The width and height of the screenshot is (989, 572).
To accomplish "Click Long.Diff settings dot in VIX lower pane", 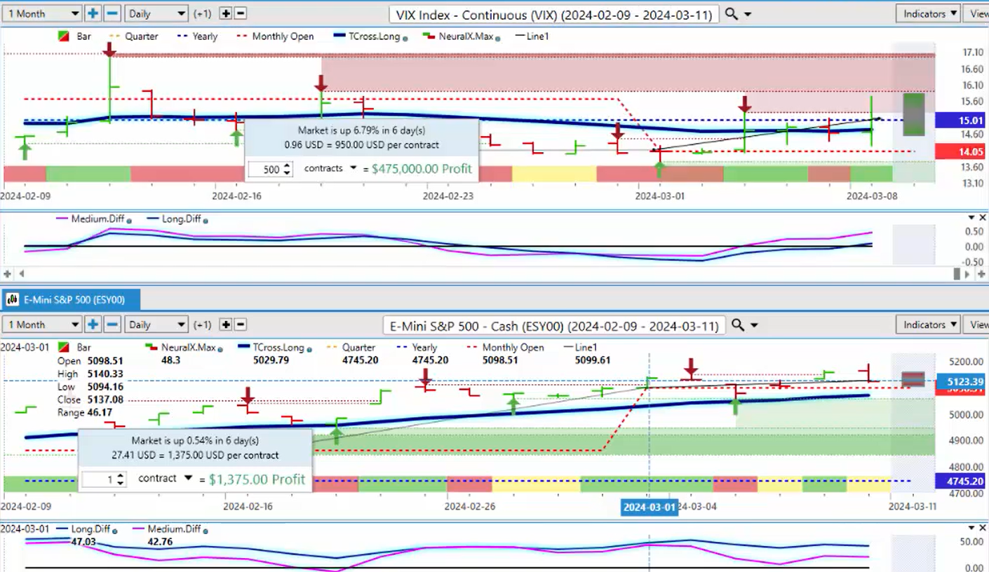I will pos(205,221).
